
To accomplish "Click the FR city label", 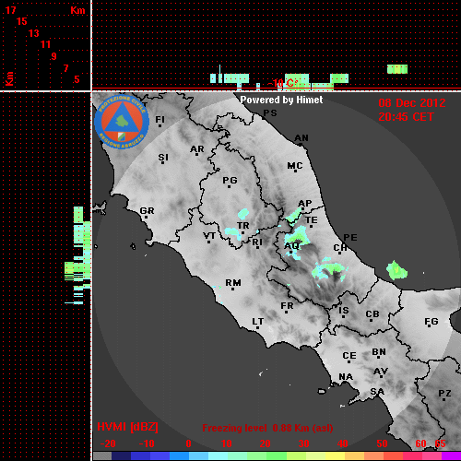I will (x=287, y=306).
